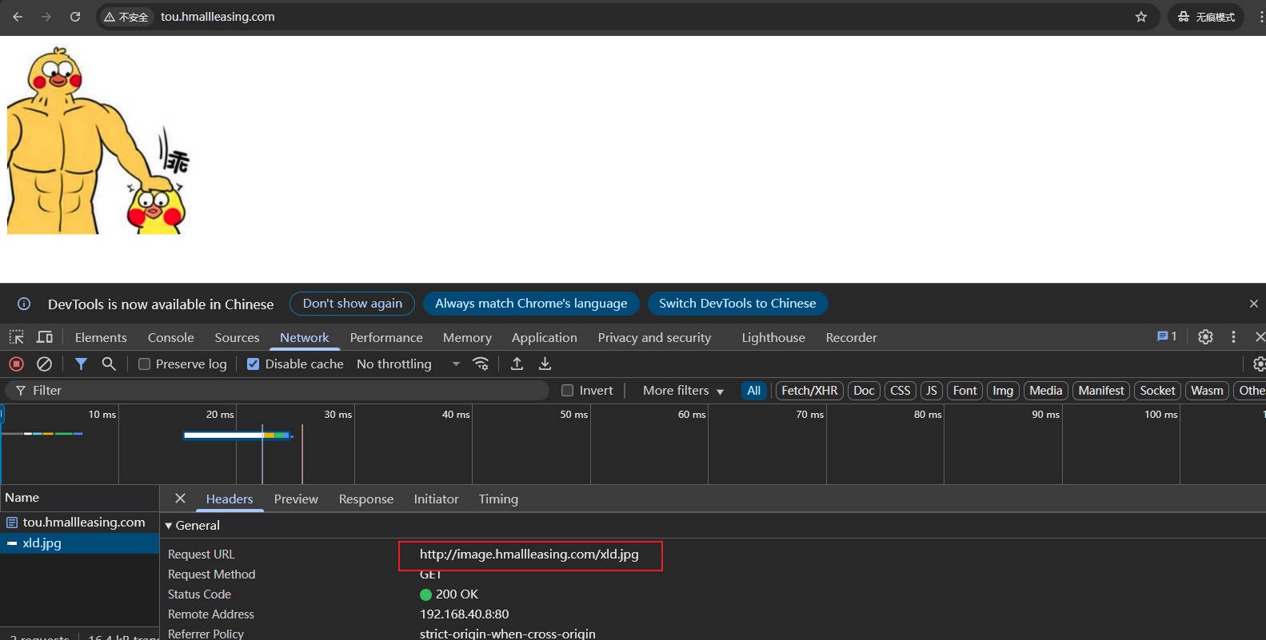
Task: Click the stop recording network log icon
Action: click(x=16, y=364)
